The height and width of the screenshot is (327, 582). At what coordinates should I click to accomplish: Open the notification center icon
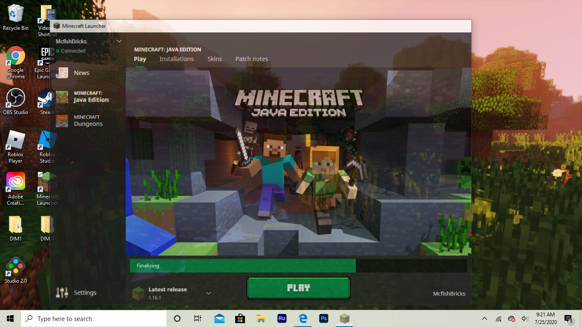568,318
